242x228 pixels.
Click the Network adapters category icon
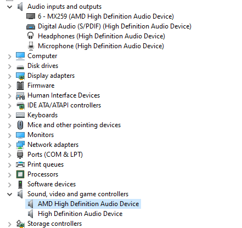pyautogui.click(x=20, y=145)
